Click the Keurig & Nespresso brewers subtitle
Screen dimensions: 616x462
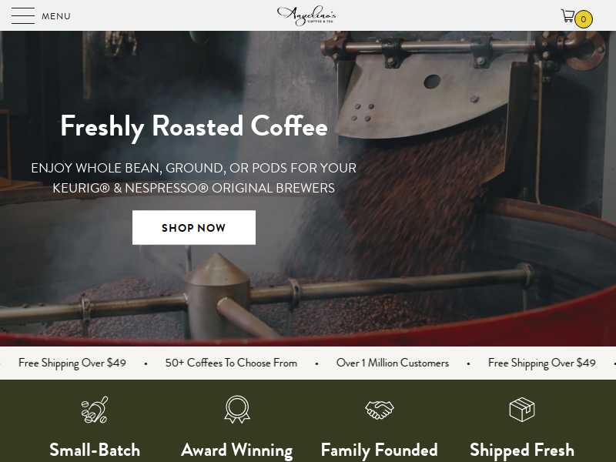point(194,178)
